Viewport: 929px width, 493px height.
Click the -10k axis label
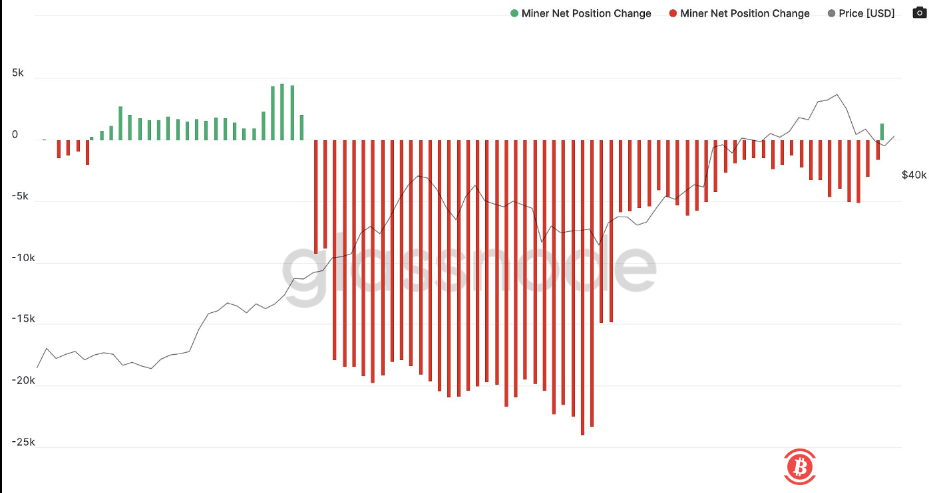(x=23, y=258)
